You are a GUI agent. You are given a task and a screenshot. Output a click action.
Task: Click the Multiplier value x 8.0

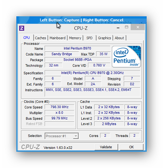60,113
